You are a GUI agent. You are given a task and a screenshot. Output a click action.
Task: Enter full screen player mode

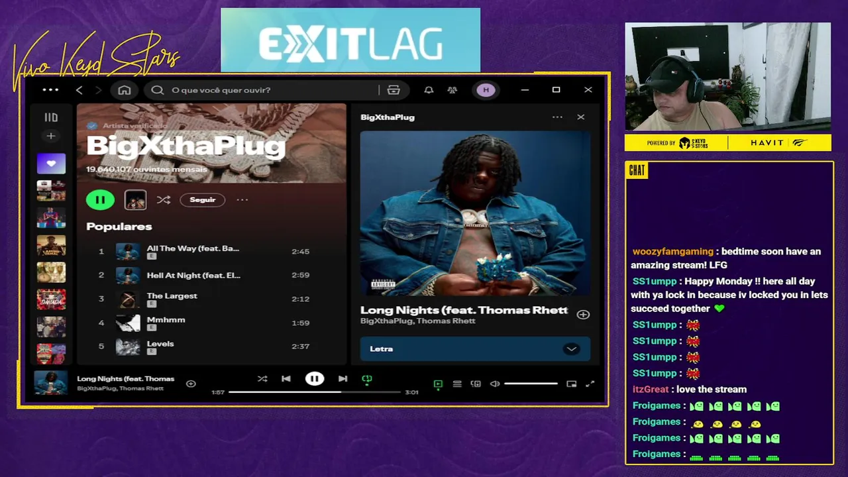pyautogui.click(x=590, y=384)
